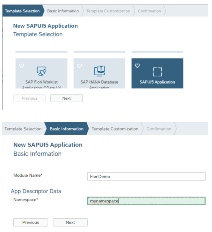Click Next under the template tiles
The width and height of the screenshot is (212, 232).
click(x=66, y=98)
